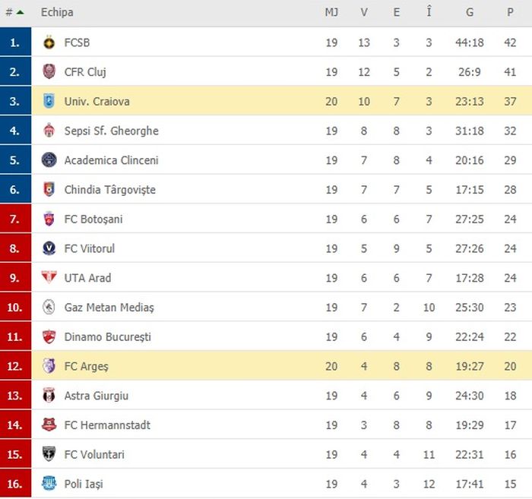The height and width of the screenshot is (499, 532).
Task: Open the FC Viitorul team link
Action: click(89, 248)
